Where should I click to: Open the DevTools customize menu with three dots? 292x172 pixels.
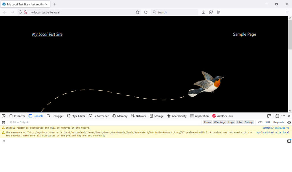[x=283, y=116]
